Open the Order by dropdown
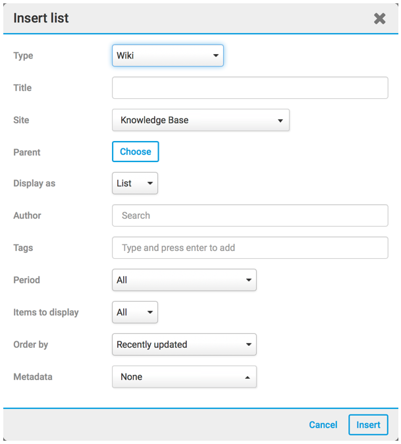Image resolution: width=401 pixels, height=444 pixels. [x=184, y=345]
